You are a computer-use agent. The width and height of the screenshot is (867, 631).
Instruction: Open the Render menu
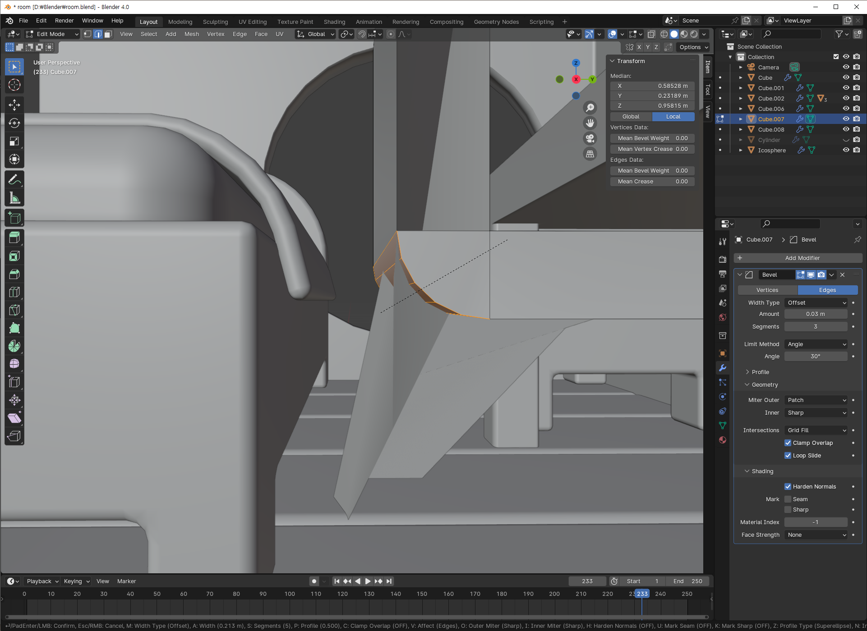click(x=64, y=21)
